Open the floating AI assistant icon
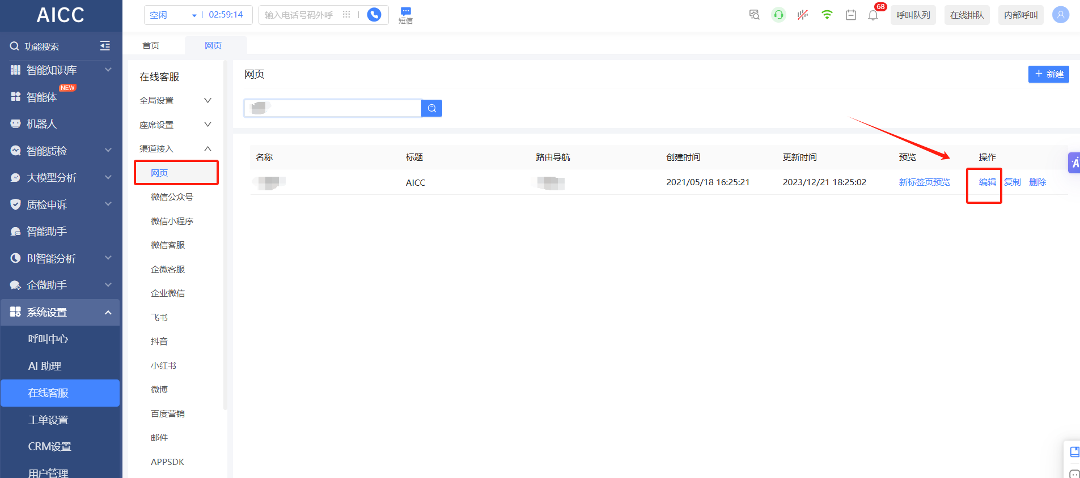This screenshot has height=478, width=1080. click(x=1074, y=163)
